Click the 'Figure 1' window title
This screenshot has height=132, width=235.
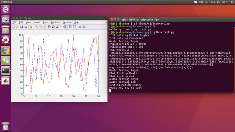[x=29, y=18]
